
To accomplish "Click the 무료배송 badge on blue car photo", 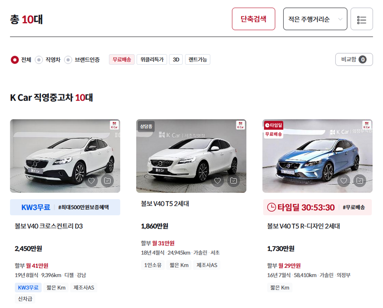I will (x=273, y=134).
